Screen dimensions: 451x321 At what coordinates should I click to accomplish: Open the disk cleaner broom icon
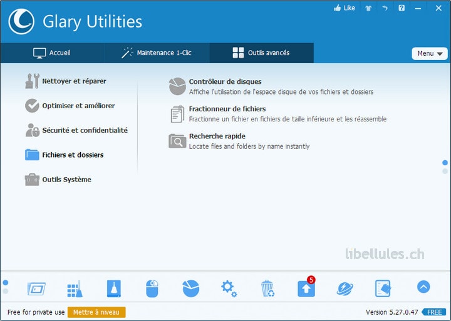114,288
